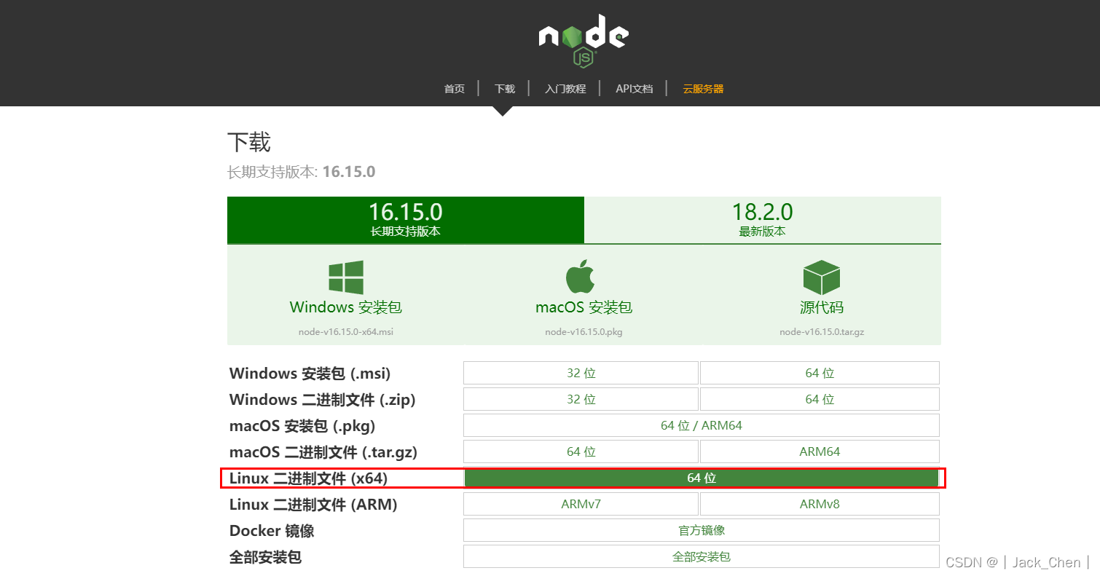1100x576 pixels.
Task: Open the Docker 官方镜像 link
Action: point(702,530)
